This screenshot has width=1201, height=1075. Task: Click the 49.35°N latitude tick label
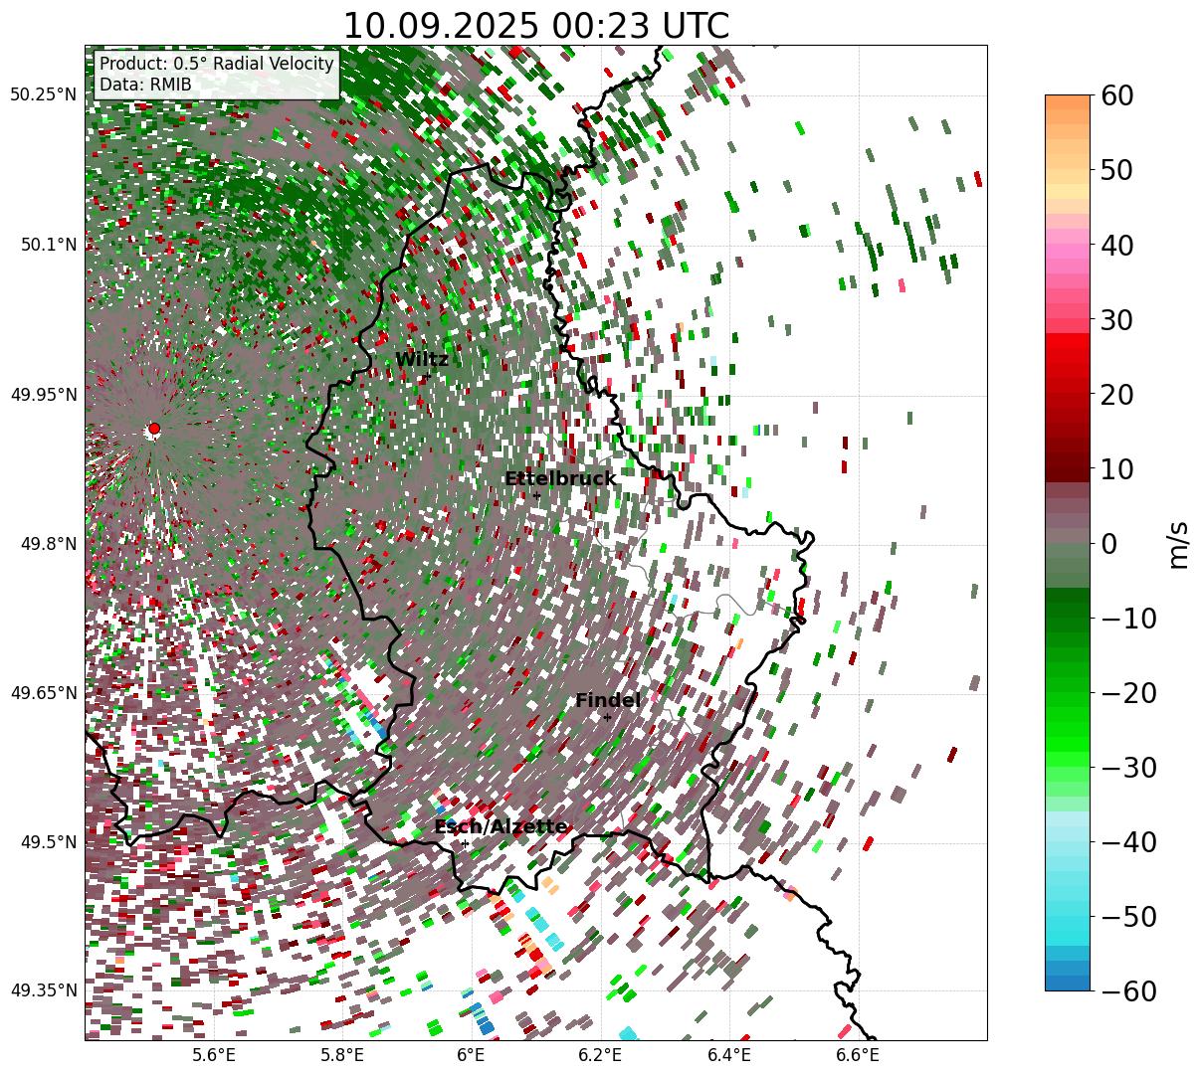click(43, 990)
